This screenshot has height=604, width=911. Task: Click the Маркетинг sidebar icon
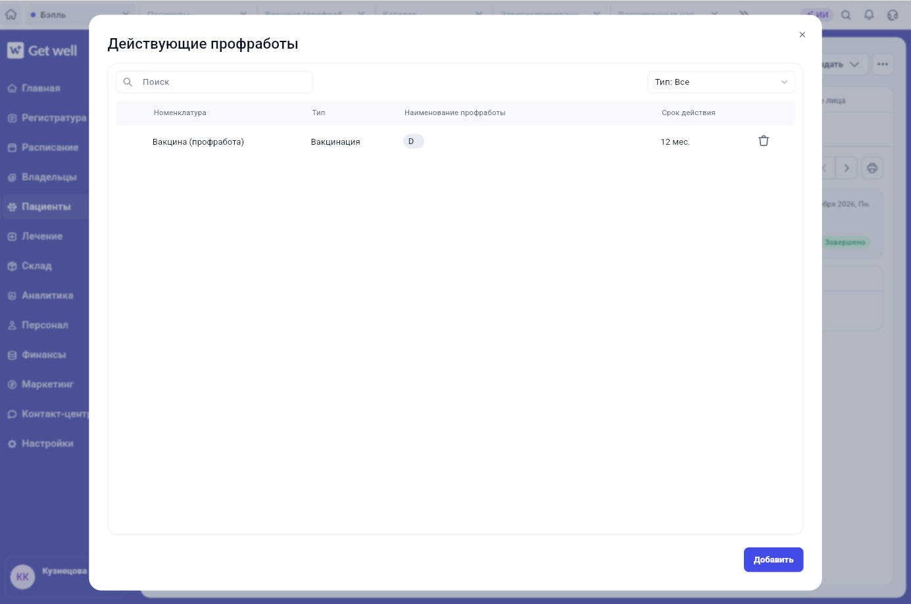click(12, 384)
